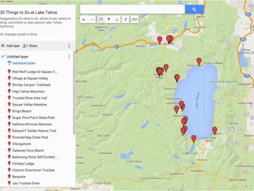Click the Lake Tahoe label on the map
The image size is (254, 191).
point(198,100)
